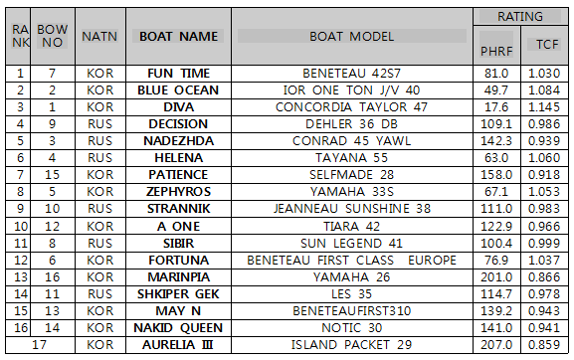Select the AURELIA III boat name cell
Screen dimensions: 574x360
[178, 345]
